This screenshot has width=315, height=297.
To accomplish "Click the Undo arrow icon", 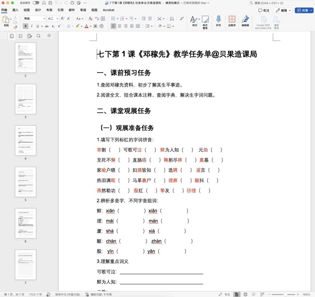I will pyautogui.click(x=57, y=3).
